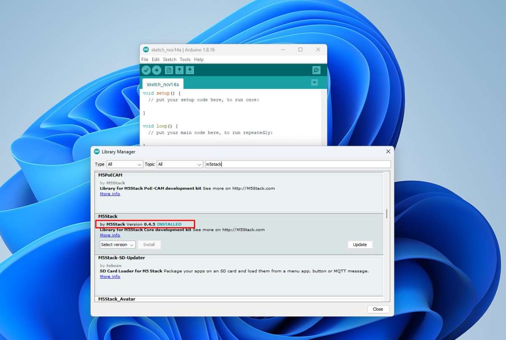Select the sketch_nov14a tab
The height and width of the screenshot is (340, 506).
click(163, 84)
